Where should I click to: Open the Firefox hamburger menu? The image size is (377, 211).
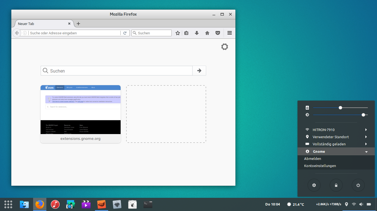pyautogui.click(x=230, y=33)
